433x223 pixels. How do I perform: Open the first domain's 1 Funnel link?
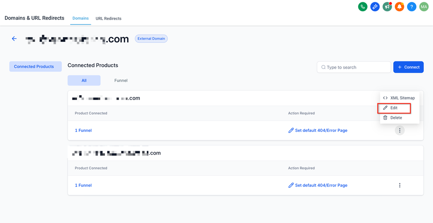pyautogui.click(x=83, y=131)
